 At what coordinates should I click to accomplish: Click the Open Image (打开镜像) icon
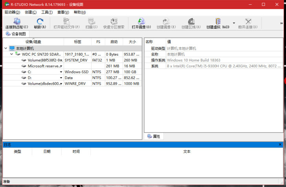click(141, 21)
